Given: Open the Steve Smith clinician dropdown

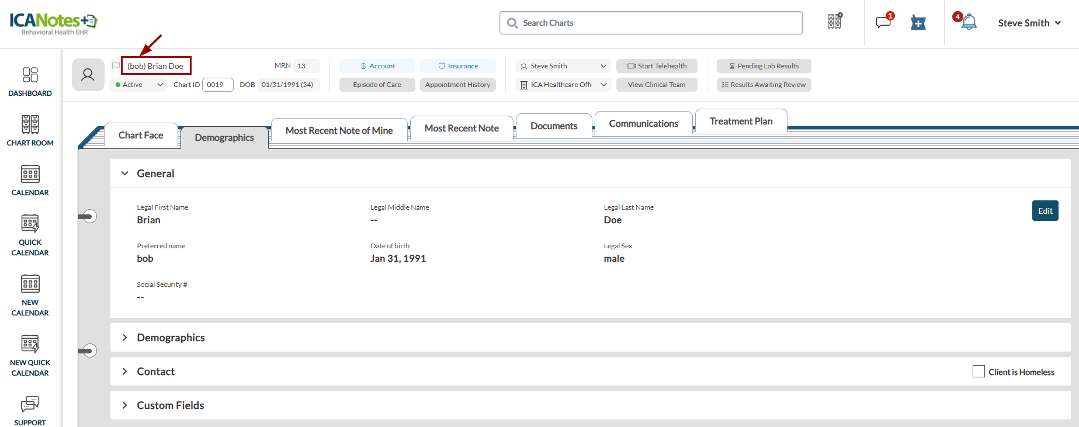Looking at the screenshot, I should (563, 66).
